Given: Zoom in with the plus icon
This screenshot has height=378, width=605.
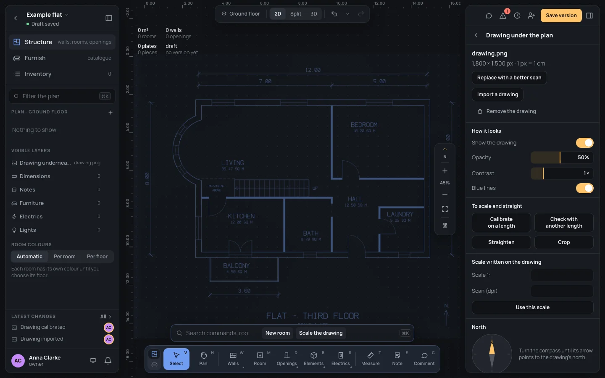Looking at the screenshot, I should pos(445,171).
